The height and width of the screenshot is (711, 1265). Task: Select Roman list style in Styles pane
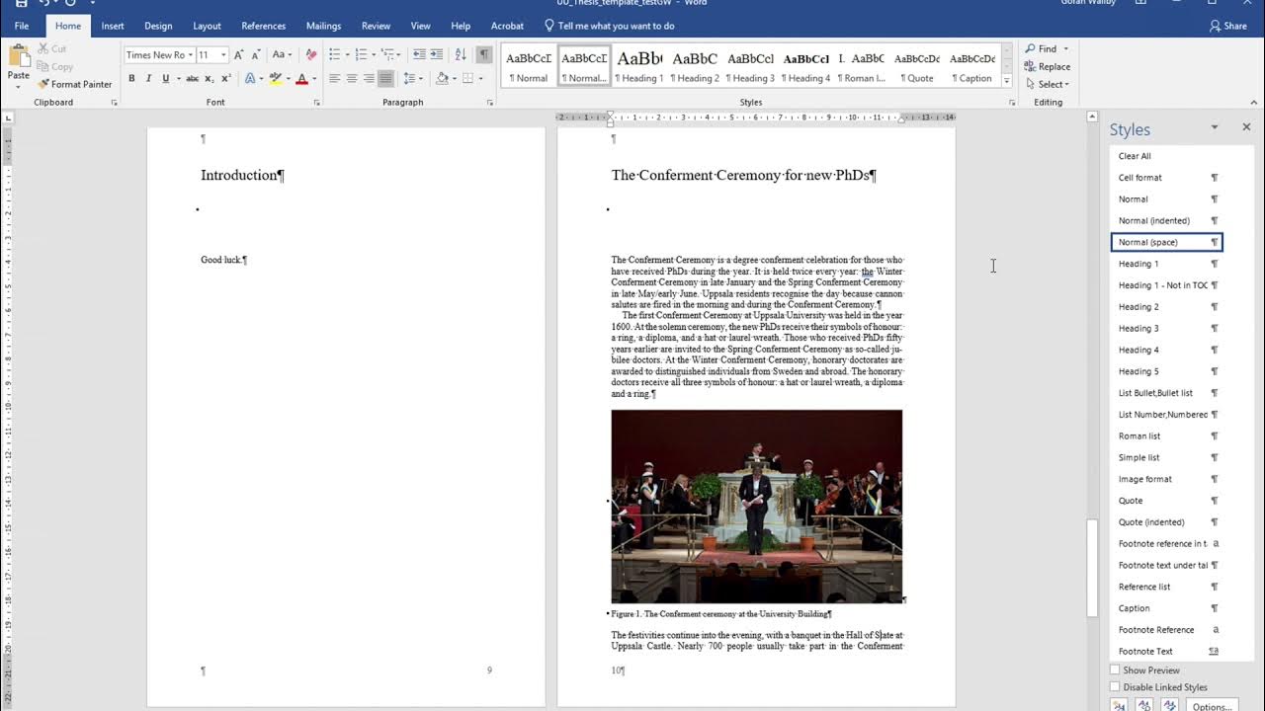pyautogui.click(x=1166, y=435)
